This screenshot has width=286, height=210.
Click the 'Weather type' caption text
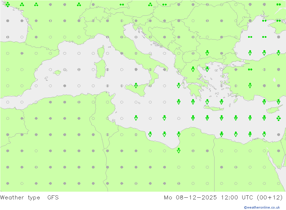(20, 198)
